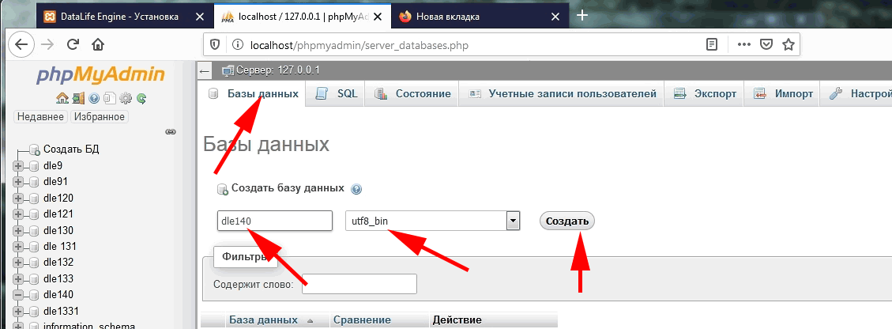
Task: Open the Состояние tab
Action: [x=413, y=94]
